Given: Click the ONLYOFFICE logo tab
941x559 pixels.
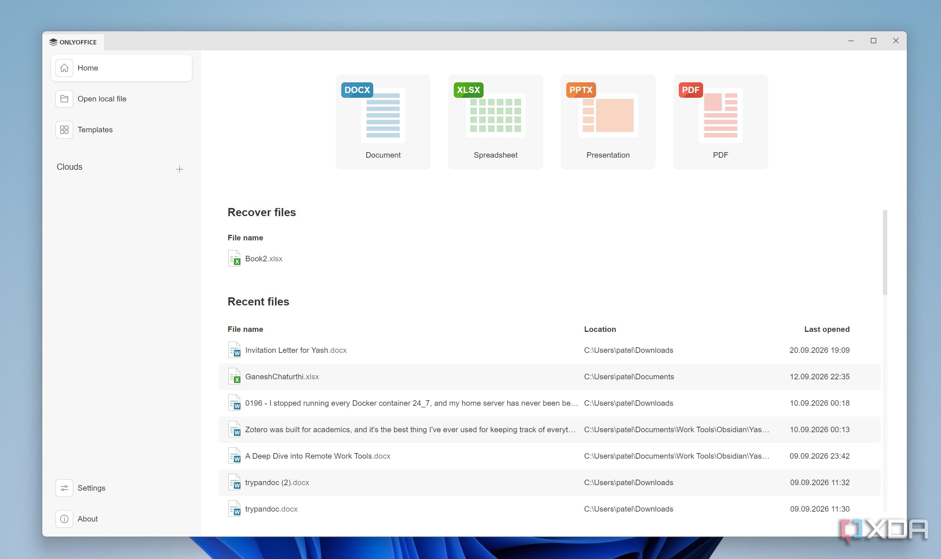Looking at the screenshot, I should tap(73, 42).
